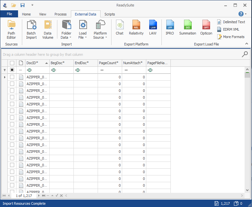Check the fourth AZIPPER row checkbox

point(12,97)
